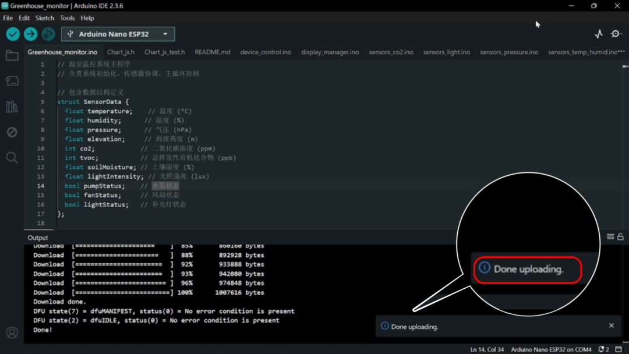Image resolution: width=629 pixels, height=354 pixels.
Task: Switch to the device_control.ino tab
Action: tap(266, 52)
